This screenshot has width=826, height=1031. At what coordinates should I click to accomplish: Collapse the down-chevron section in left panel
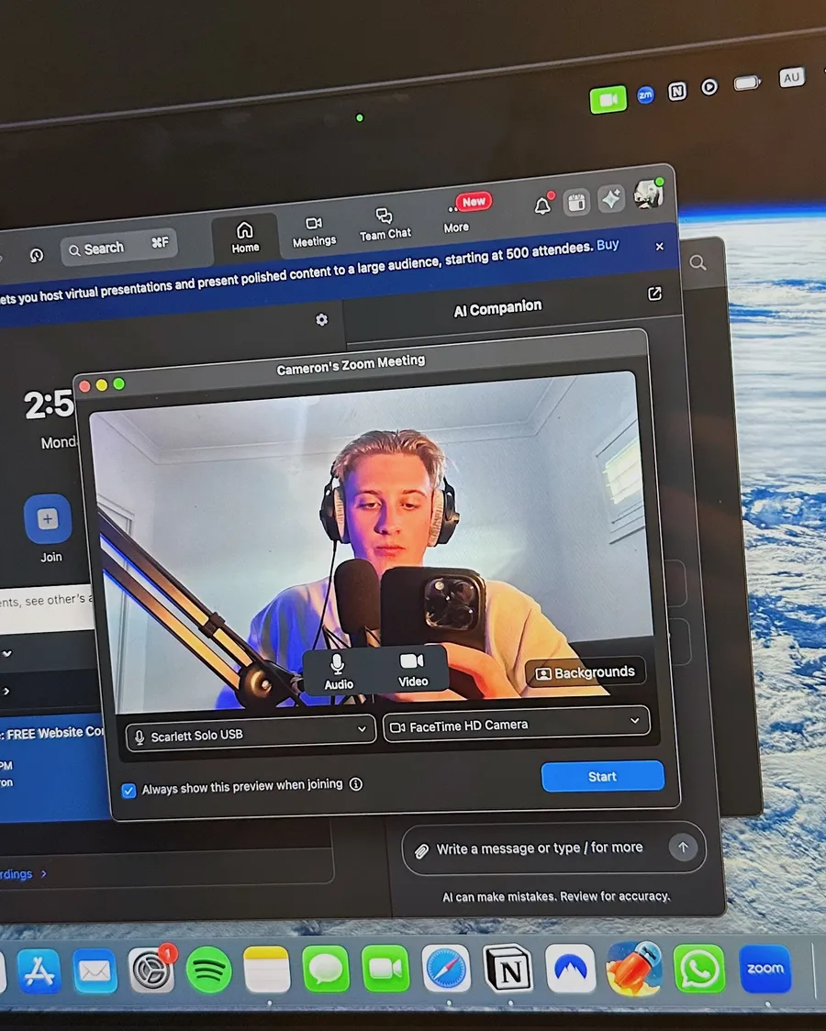click(7, 654)
